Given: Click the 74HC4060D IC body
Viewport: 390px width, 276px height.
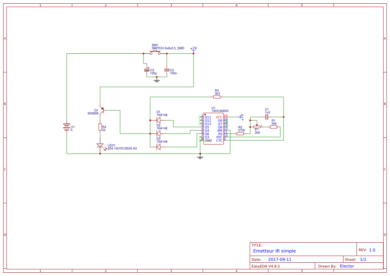Looking at the screenshot, I should 214,128.
